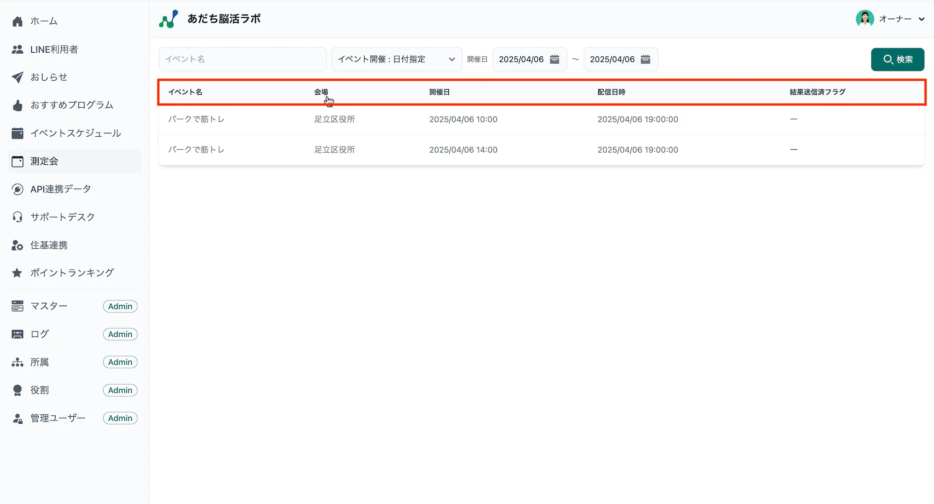Open the end date calendar picker icon

coord(645,59)
